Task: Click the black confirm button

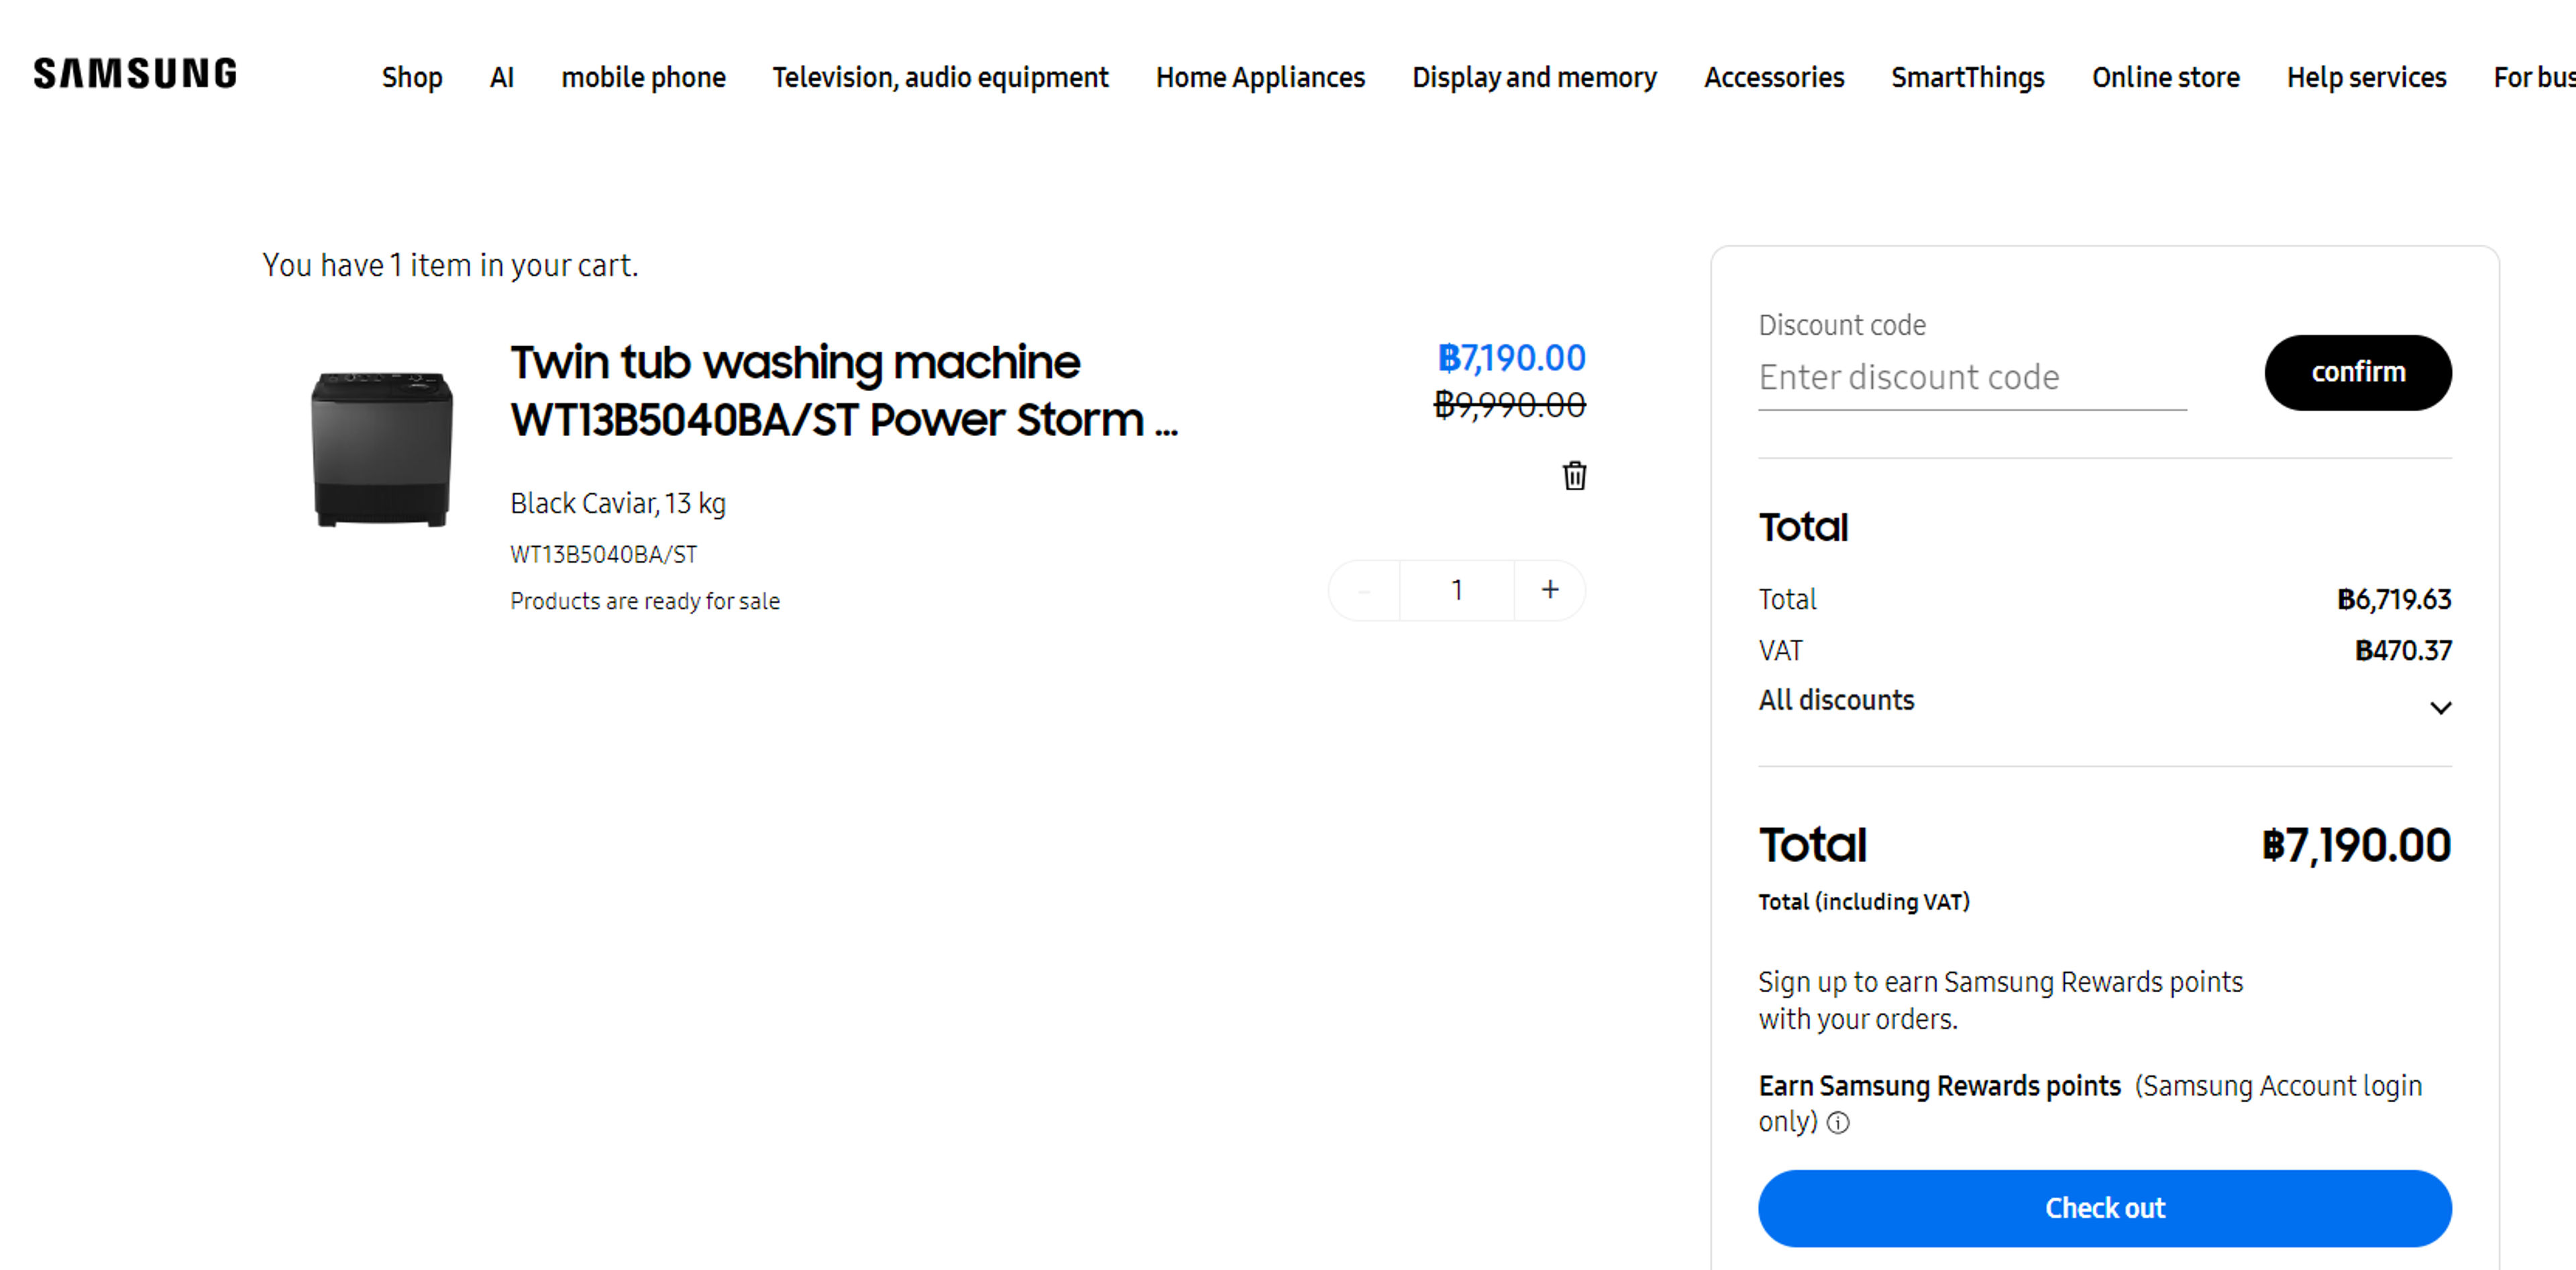Action: point(2357,372)
